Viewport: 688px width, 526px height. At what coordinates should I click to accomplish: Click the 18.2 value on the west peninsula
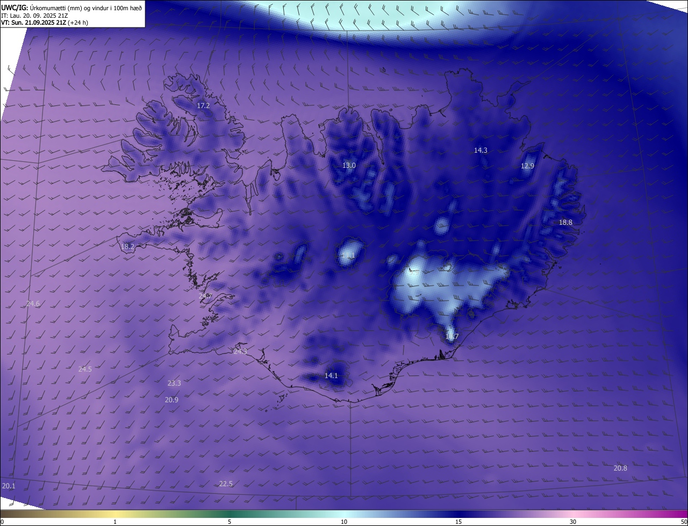(127, 247)
